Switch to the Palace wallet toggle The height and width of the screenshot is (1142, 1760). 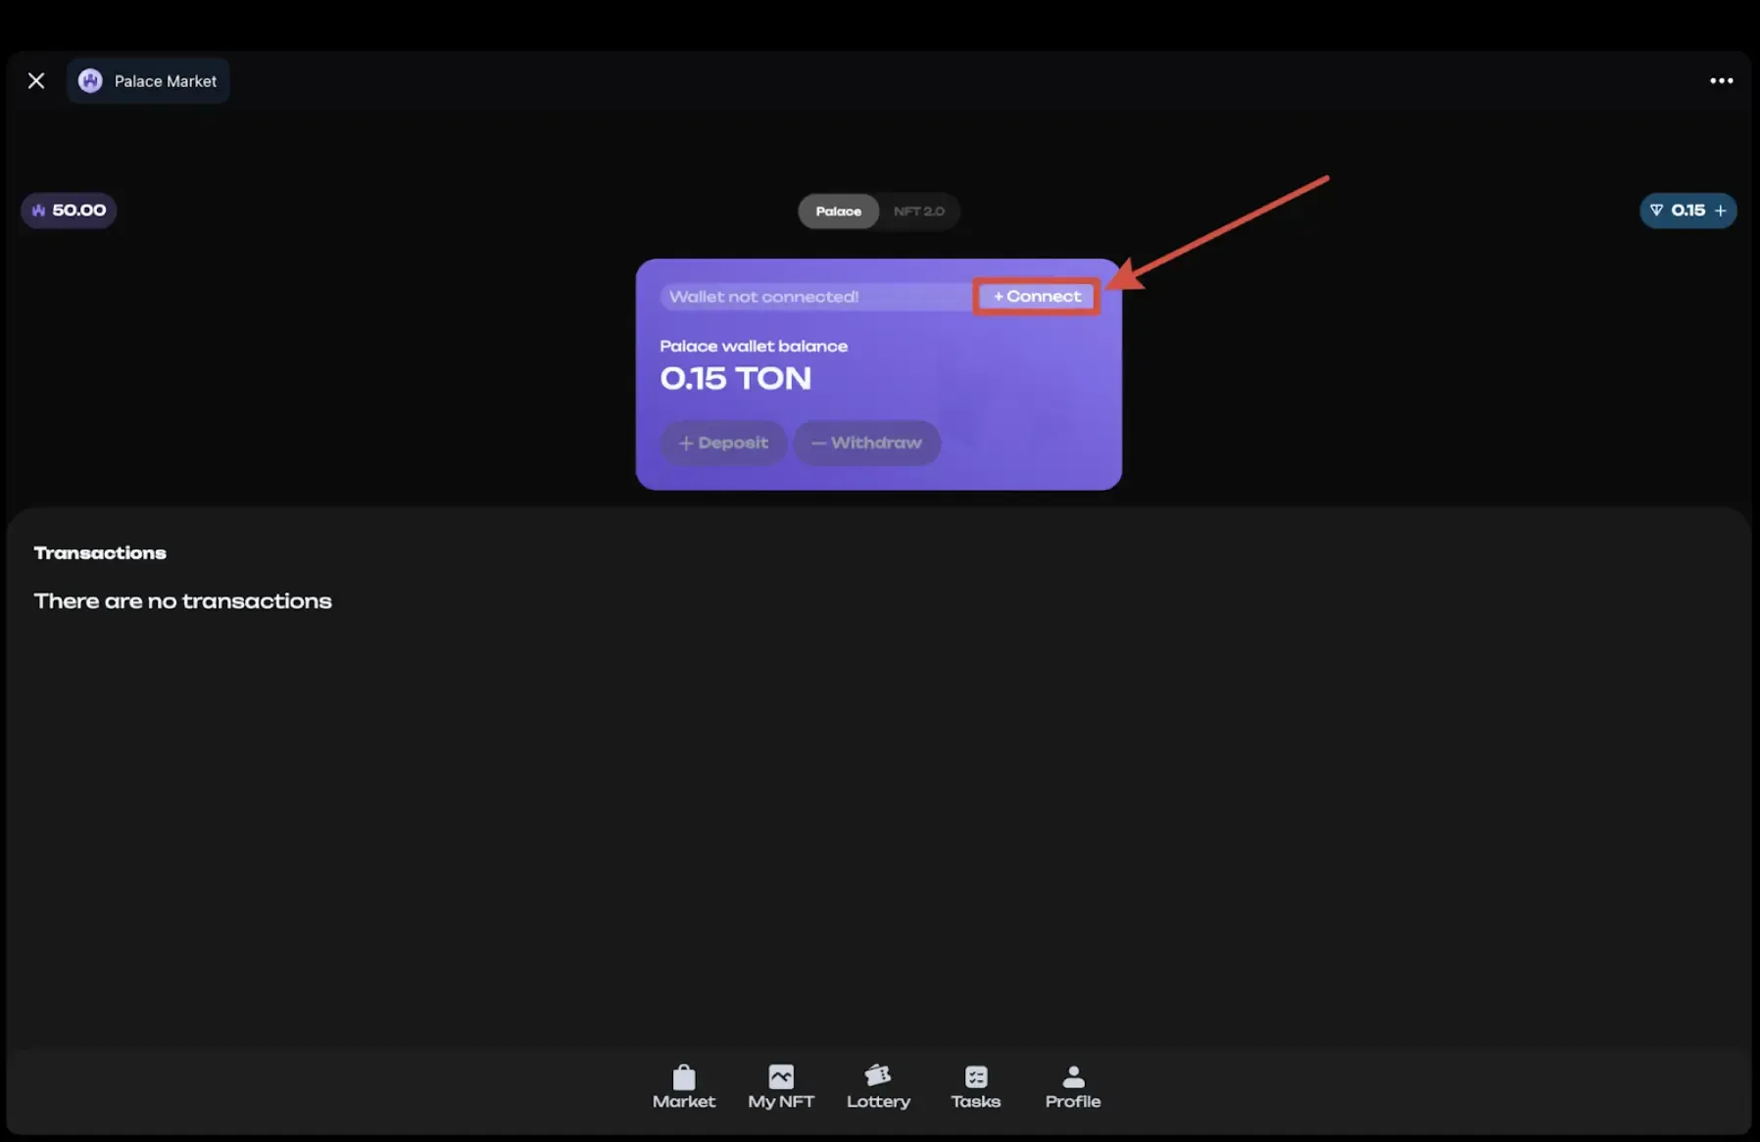pos(838,212)
